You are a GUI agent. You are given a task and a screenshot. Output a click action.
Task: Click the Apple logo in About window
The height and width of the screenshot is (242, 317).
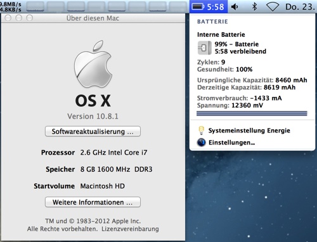coord(93,64)
